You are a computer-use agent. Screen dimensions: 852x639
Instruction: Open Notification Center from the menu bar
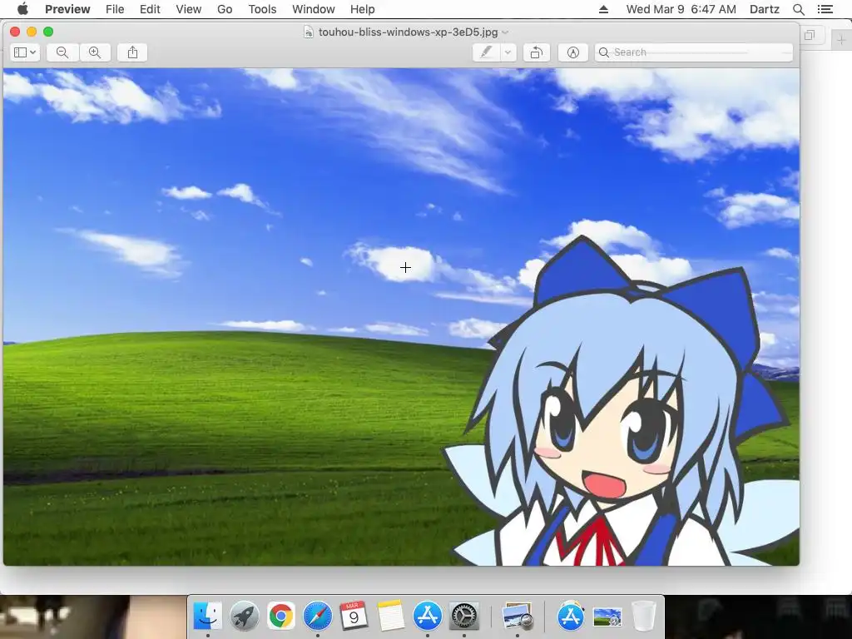pyautogui.click(x=825, y=9)
